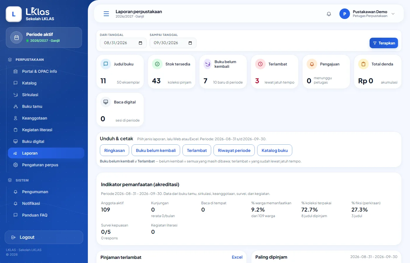Viewport: 410px width, 263px height.
Task: Click the Total denda clipboard icon
Action: [x=363, y=64]
